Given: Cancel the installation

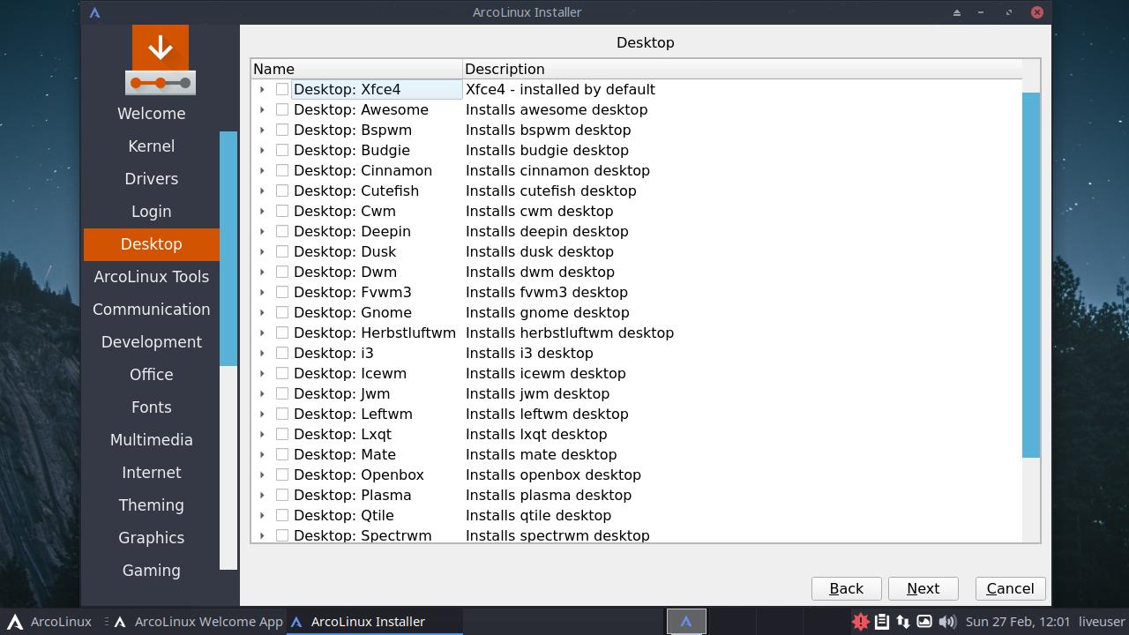Looking at the screenshot, I should coord(1010,588).
